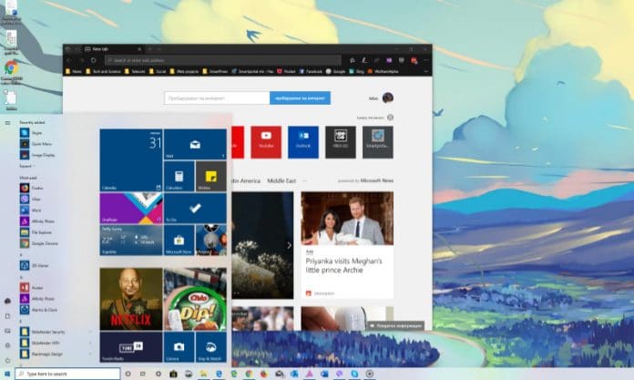Expand the Start menu hamburger button
Viewport: 634px width, 380px height.
(7, 121)
